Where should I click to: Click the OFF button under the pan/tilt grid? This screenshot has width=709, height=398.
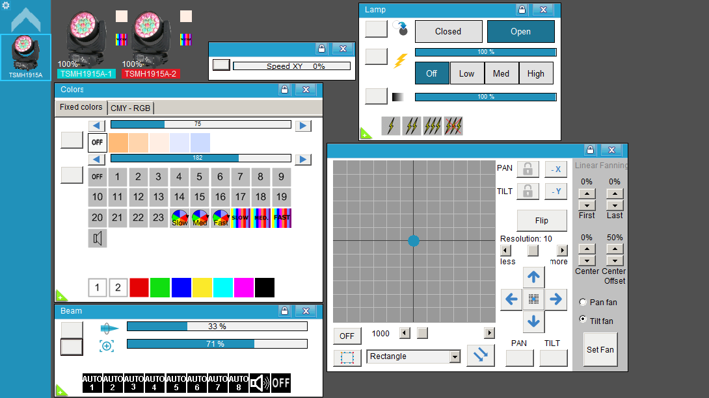347,336
